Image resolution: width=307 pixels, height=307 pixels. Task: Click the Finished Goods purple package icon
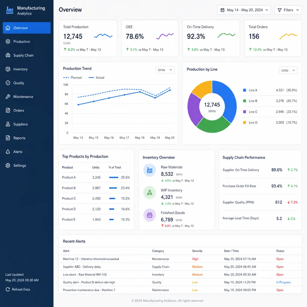[x=150, y=215]
